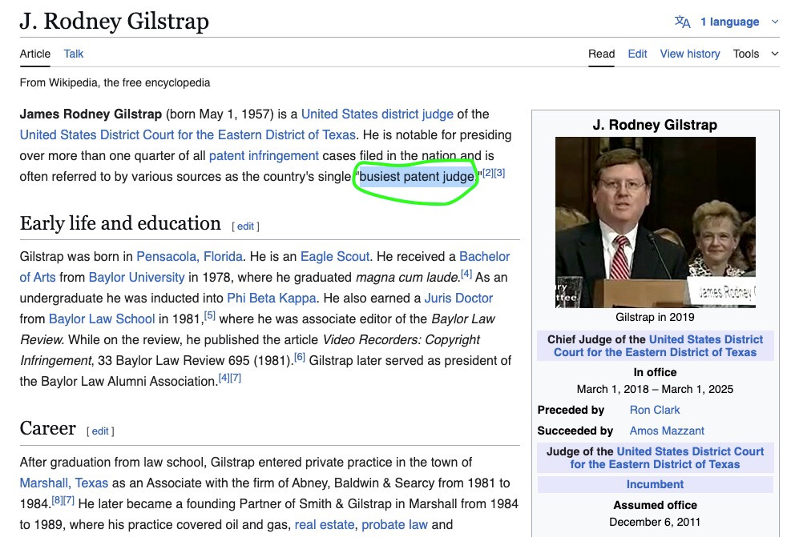The height and width of the screenshot is (537, 795).
Task: Switch to the Talk tab
Action: (74, 54)
